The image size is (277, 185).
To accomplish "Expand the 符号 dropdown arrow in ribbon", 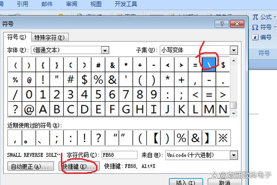I will [275, 27].
